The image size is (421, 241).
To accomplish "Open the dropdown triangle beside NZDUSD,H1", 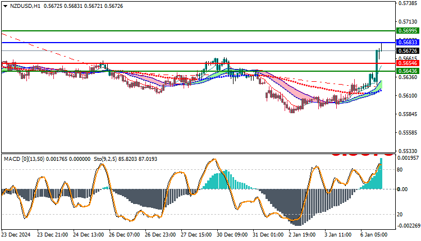I will [x=5, y=6].
